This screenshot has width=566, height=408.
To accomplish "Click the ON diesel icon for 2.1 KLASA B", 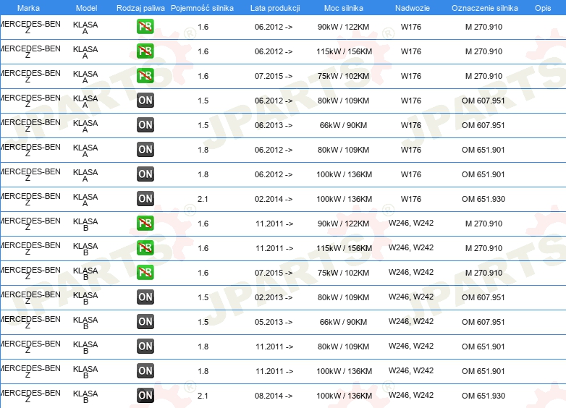I will coord(145,396).
